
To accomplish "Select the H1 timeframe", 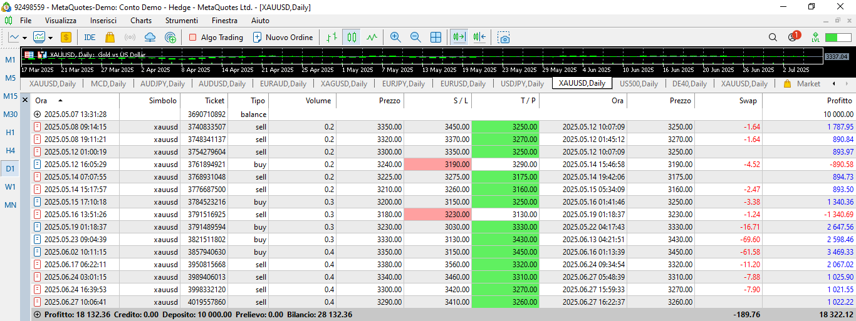I will (10, 133).
